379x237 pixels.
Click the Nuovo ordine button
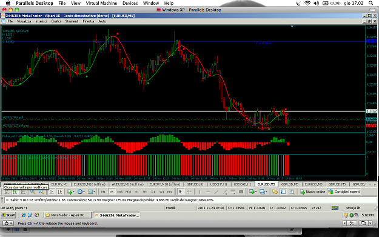313,192
